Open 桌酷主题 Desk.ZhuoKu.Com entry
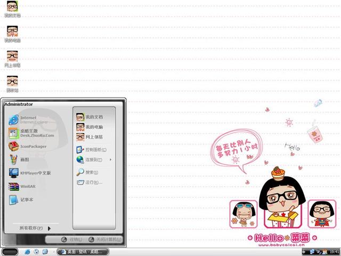This screenshot has height=256, width=341. (31, 133)
